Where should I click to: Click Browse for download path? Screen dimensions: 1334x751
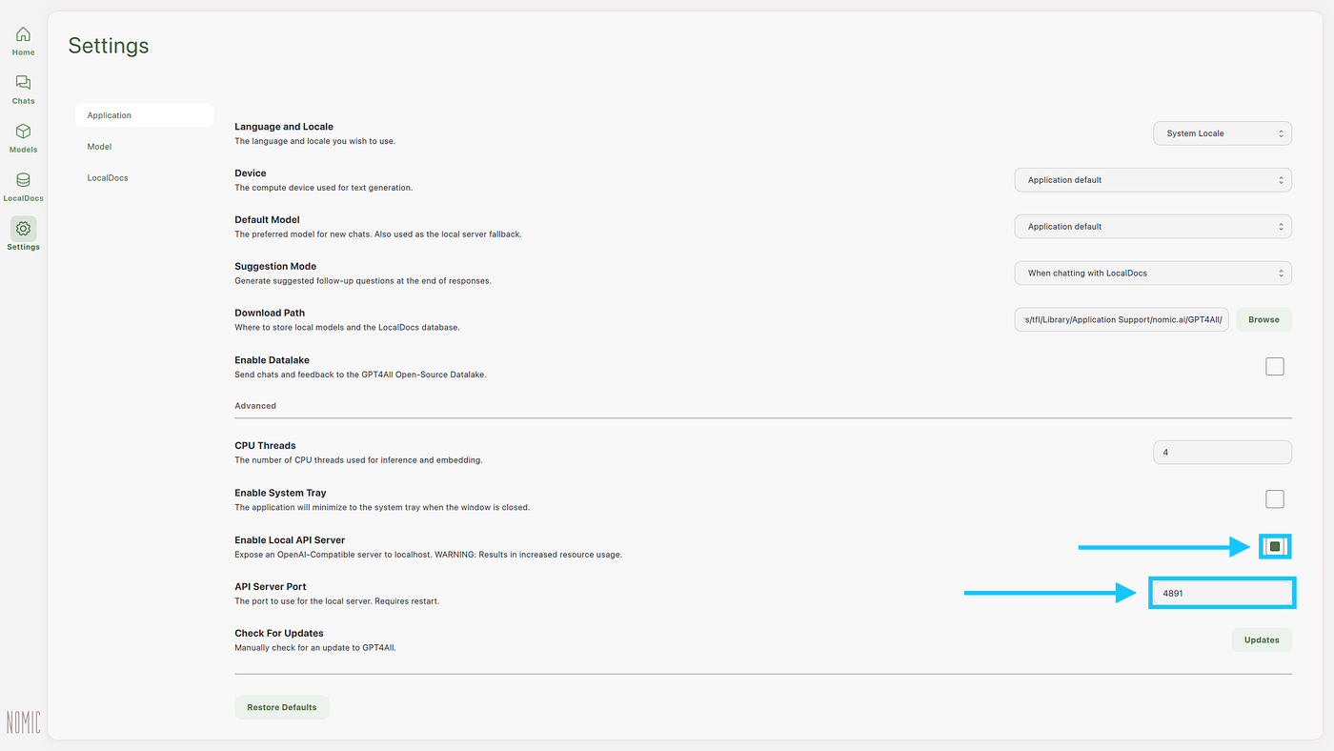(1263, 320)
